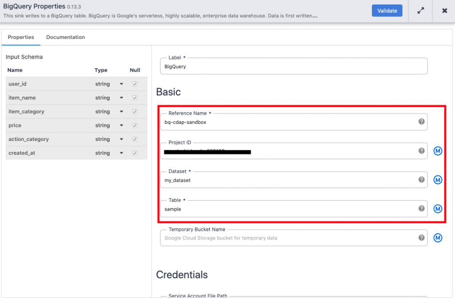
Task: Toggle nullable checkbox for item_name
Action: pyautogui.click(x=135, y=98)
